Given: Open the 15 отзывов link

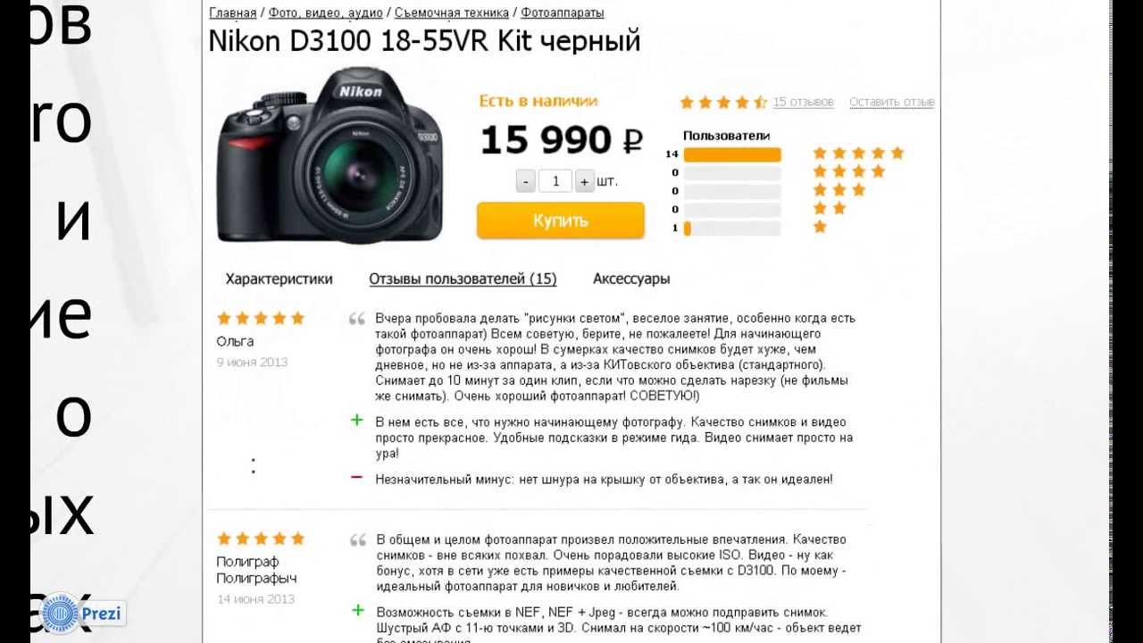Looking at the screenshot, I should click(x=803, y=102).
